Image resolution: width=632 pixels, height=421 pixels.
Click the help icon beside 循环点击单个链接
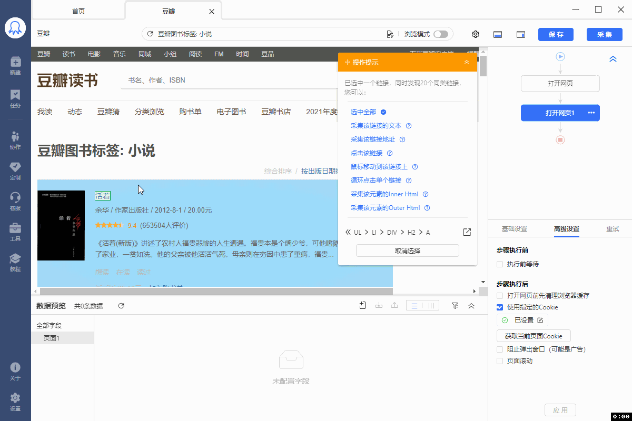coord(409,181)
